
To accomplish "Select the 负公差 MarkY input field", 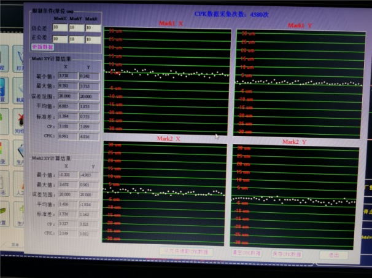I will tap(76, 28).
